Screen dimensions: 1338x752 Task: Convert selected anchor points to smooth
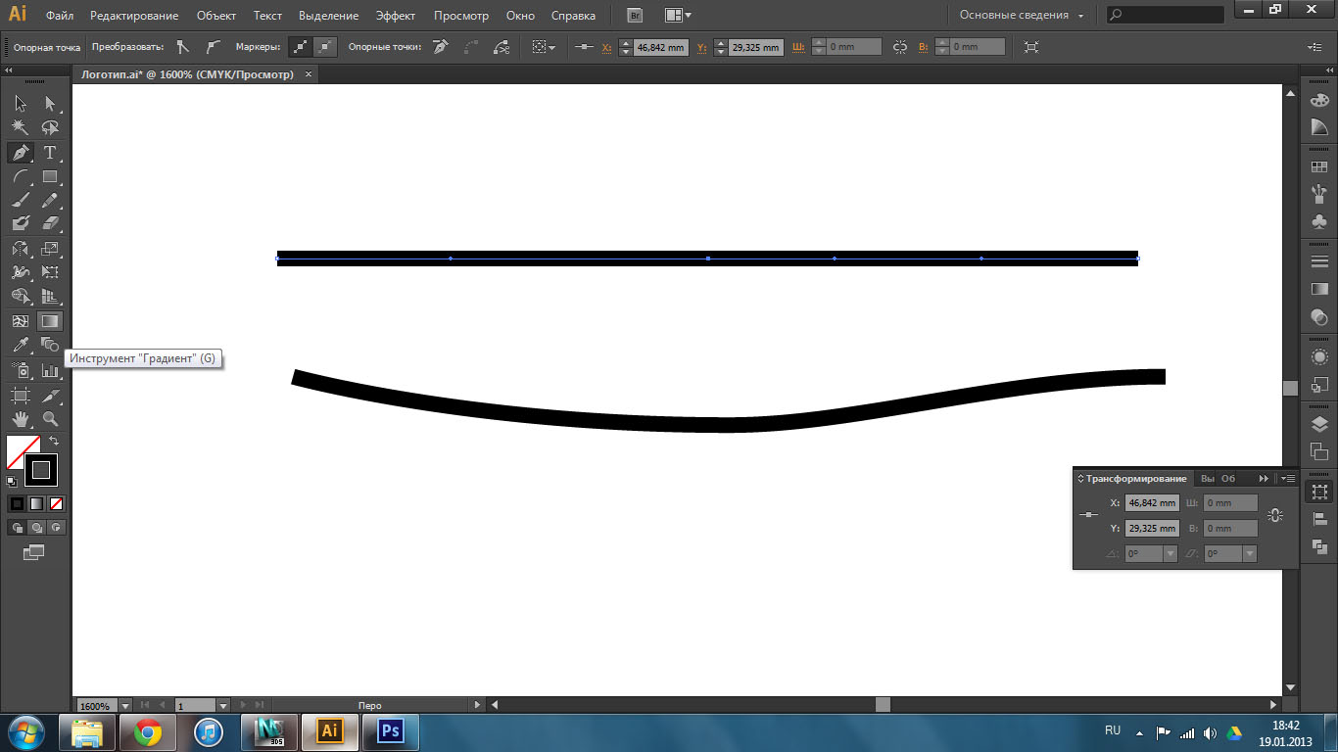214,47
